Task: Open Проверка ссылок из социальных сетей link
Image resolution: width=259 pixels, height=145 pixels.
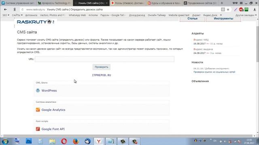Action: [214, 72]
